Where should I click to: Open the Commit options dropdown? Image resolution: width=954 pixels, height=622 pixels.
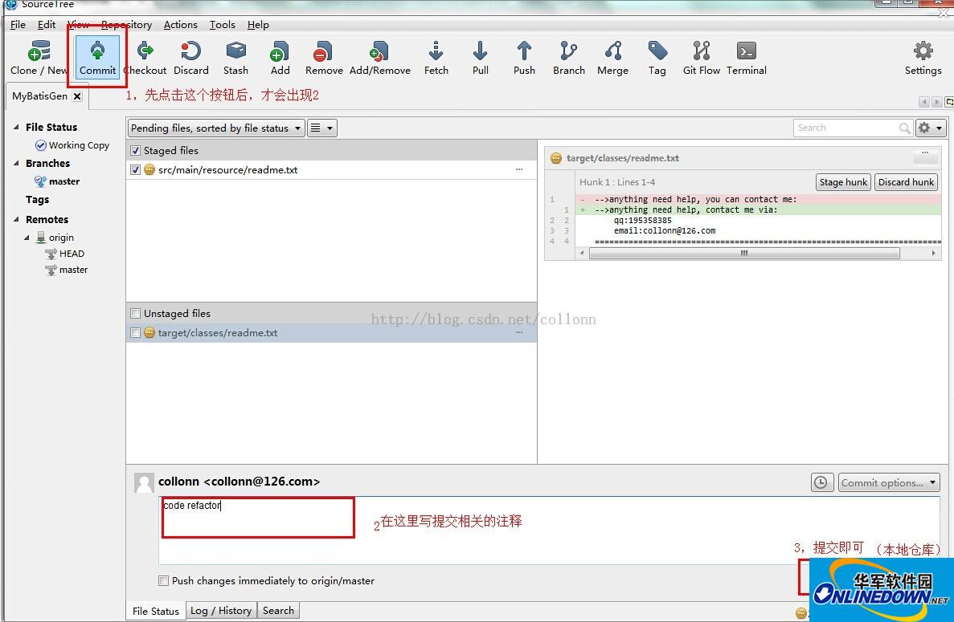tap(889, 482)
